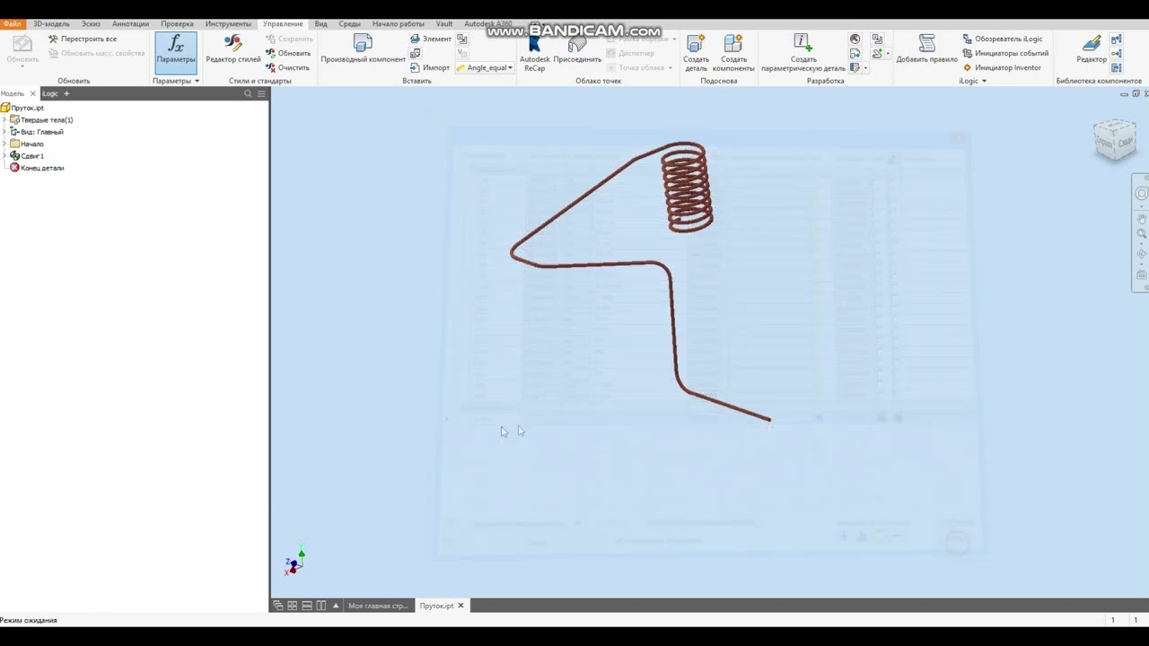Click Очистить styles purge button

(x=287, y=67)
